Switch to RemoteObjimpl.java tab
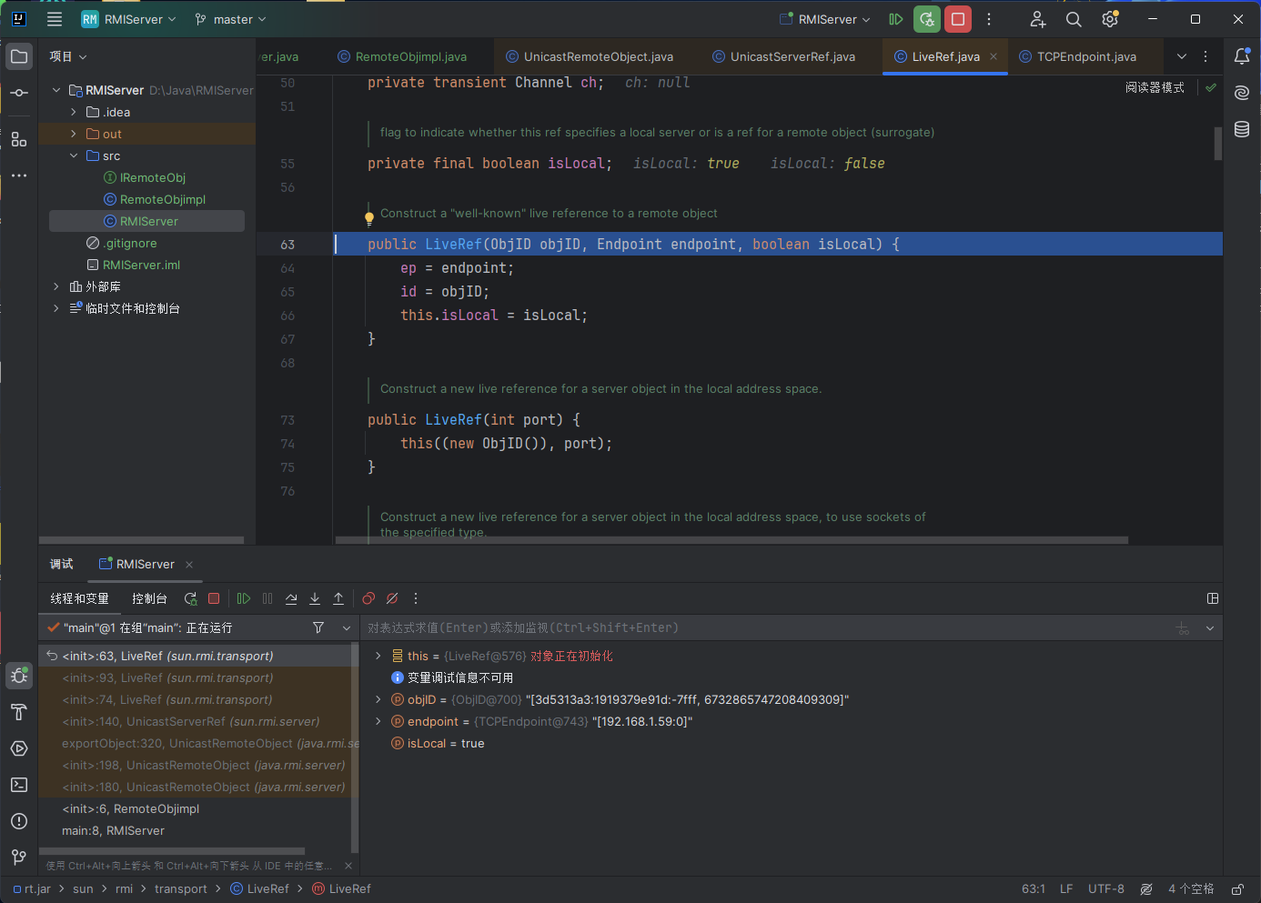Screen dimensions: 1261x903 pos(401,56)
